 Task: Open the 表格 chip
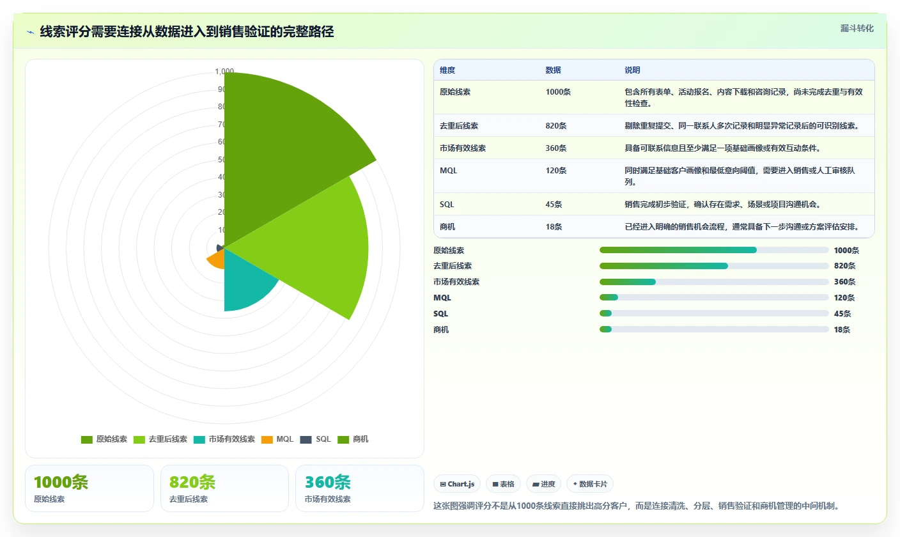click(503, 484)
